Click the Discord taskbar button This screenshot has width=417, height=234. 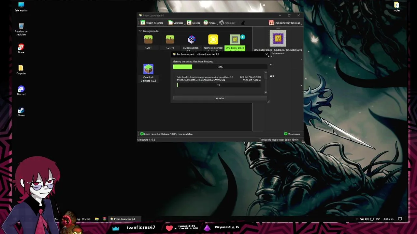point(83,219)
